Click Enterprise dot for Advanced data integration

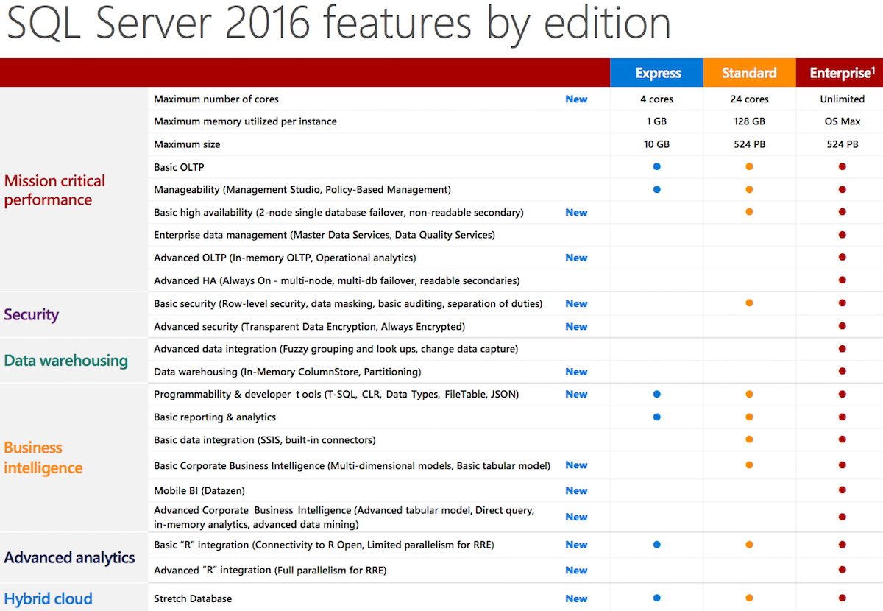click(842, 348)
